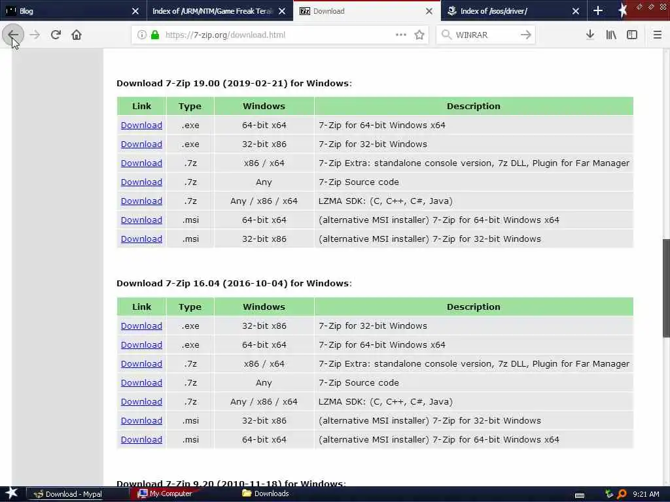This screenshot has height=502, width=670.
Task: Open a new tab with plus icon
Action: point(598,10)
